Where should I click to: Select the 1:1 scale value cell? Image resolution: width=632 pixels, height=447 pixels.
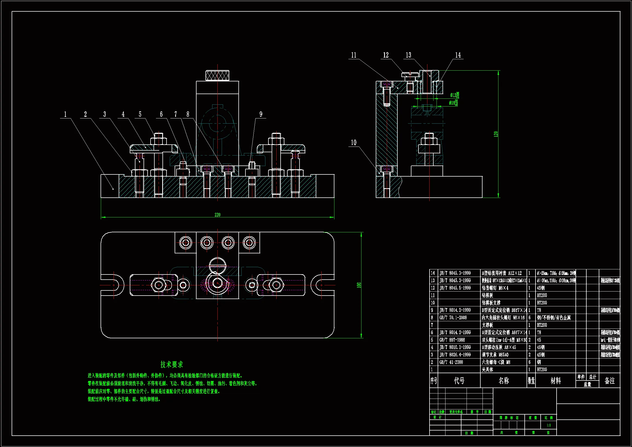click(548, 425)
